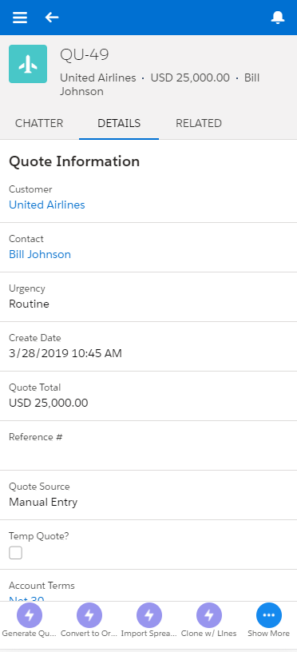Open the hamburger navigation menu
Screen dimensions: 297x652
[x=20, y=18]
